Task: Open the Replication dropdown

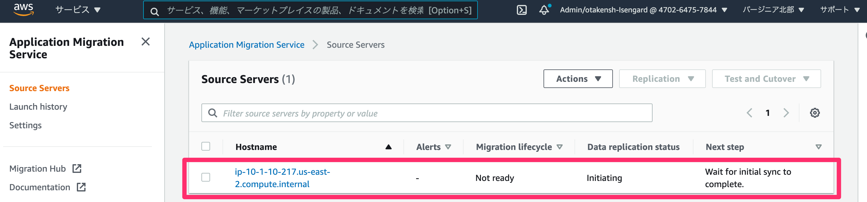Action: (662, 79)
